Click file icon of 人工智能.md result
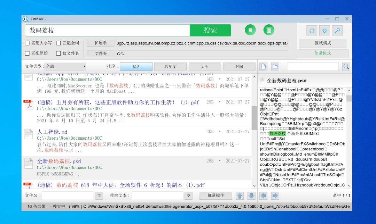 coord(29,134)
